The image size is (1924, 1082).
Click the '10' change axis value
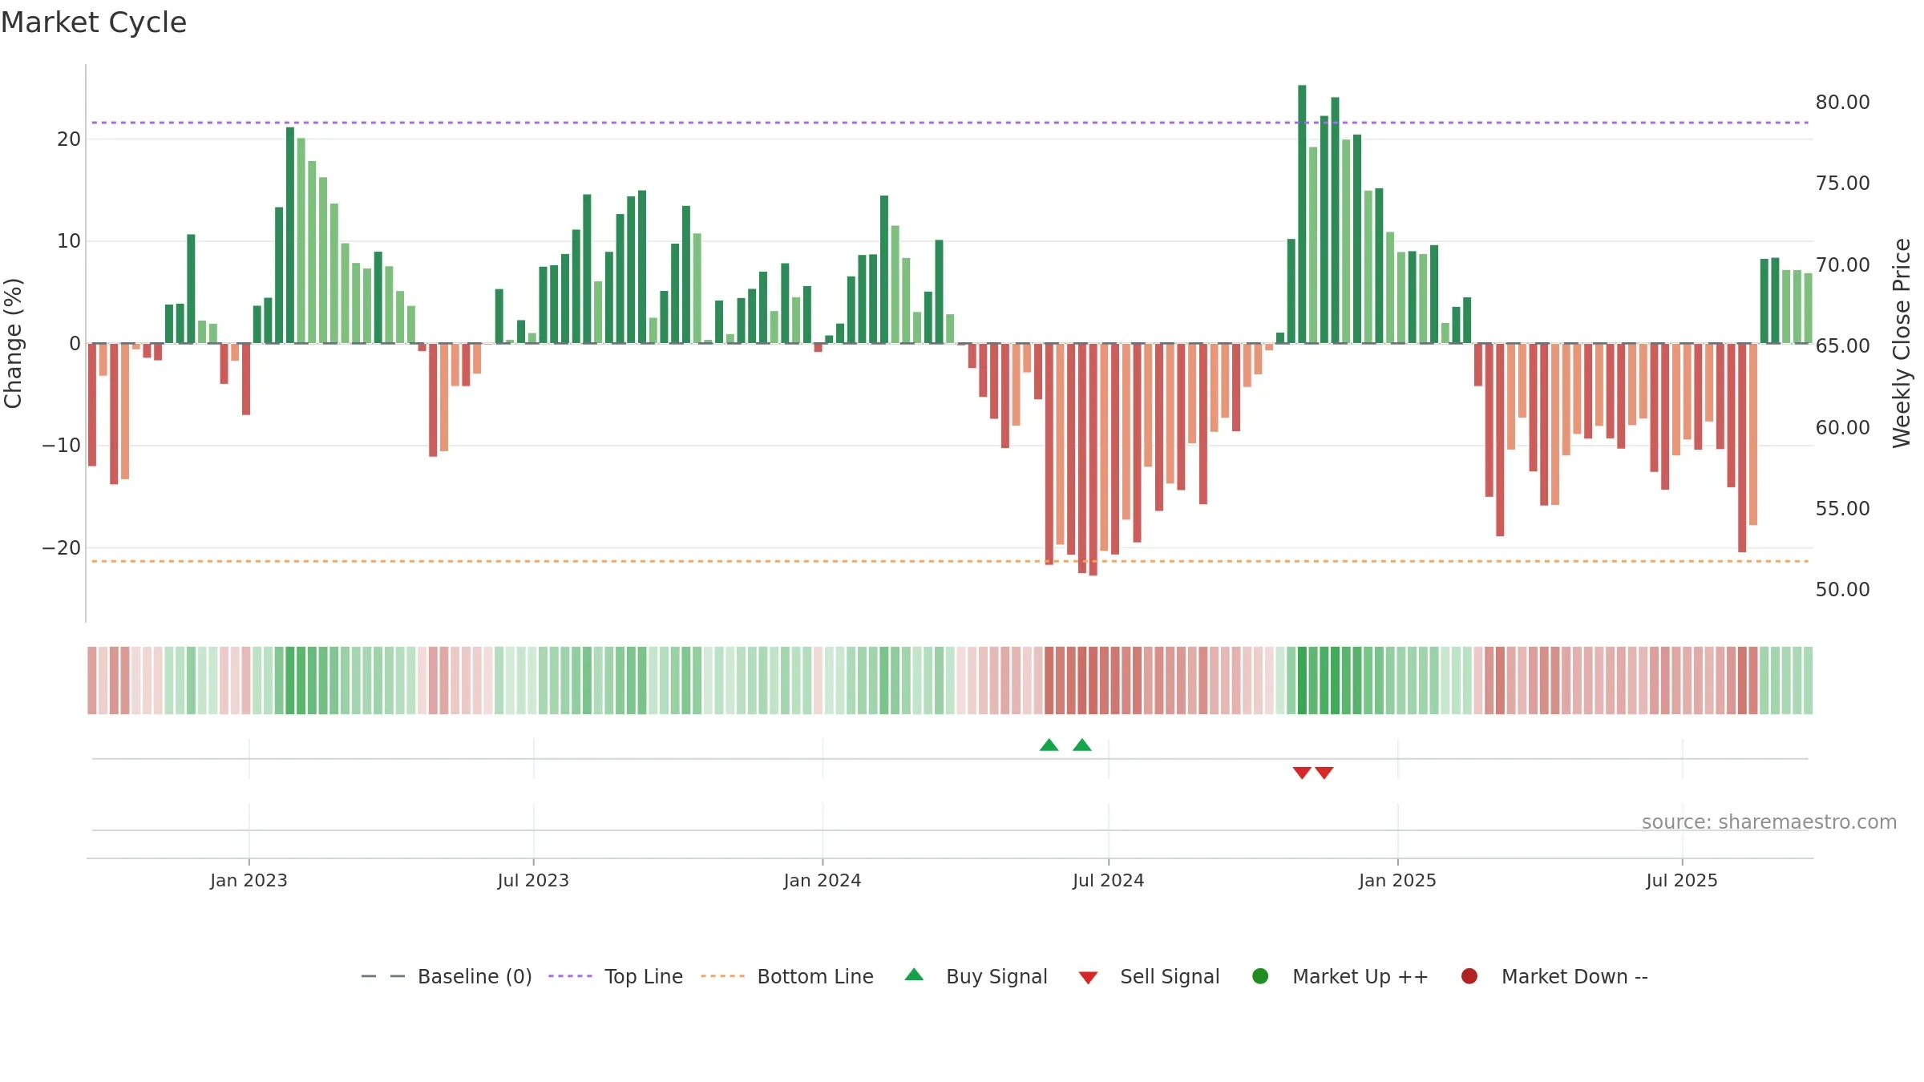[x=69, y=241]
